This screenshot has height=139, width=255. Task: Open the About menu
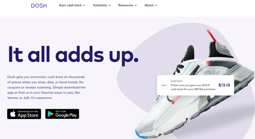point(151,5)
